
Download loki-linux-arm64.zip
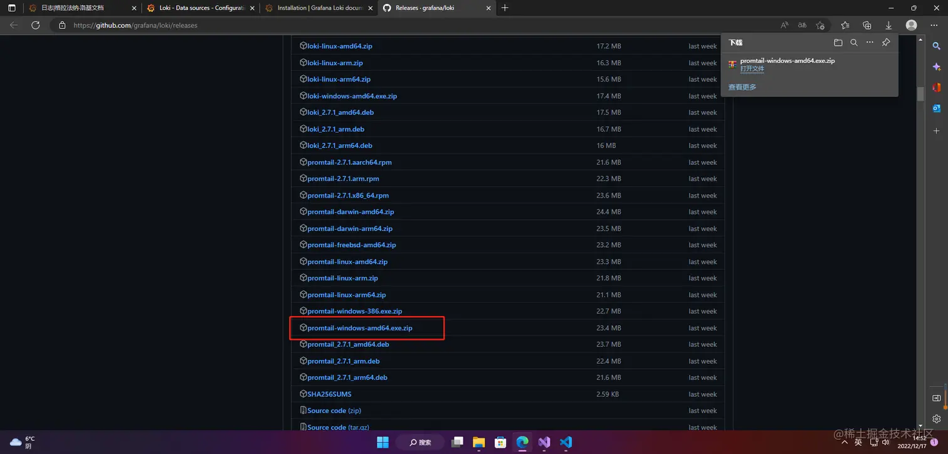point(339,80)
